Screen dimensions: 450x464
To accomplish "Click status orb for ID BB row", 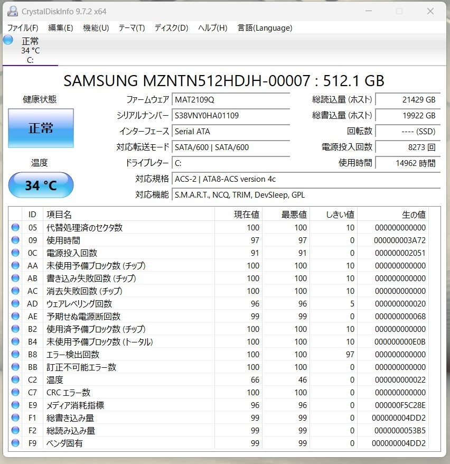I will [15, 367].
